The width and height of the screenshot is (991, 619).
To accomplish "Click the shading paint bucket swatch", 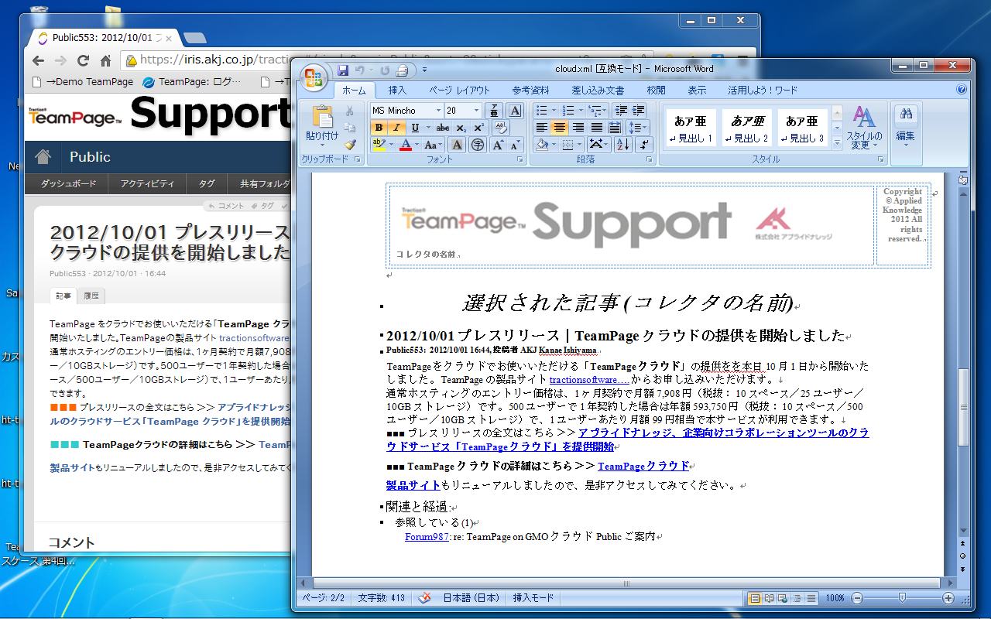I will pyautogui.click(x=543, y=145).
